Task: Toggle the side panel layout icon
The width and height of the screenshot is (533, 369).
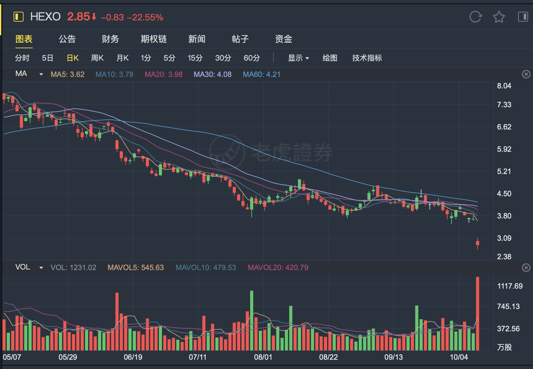Action: (523, 17)
